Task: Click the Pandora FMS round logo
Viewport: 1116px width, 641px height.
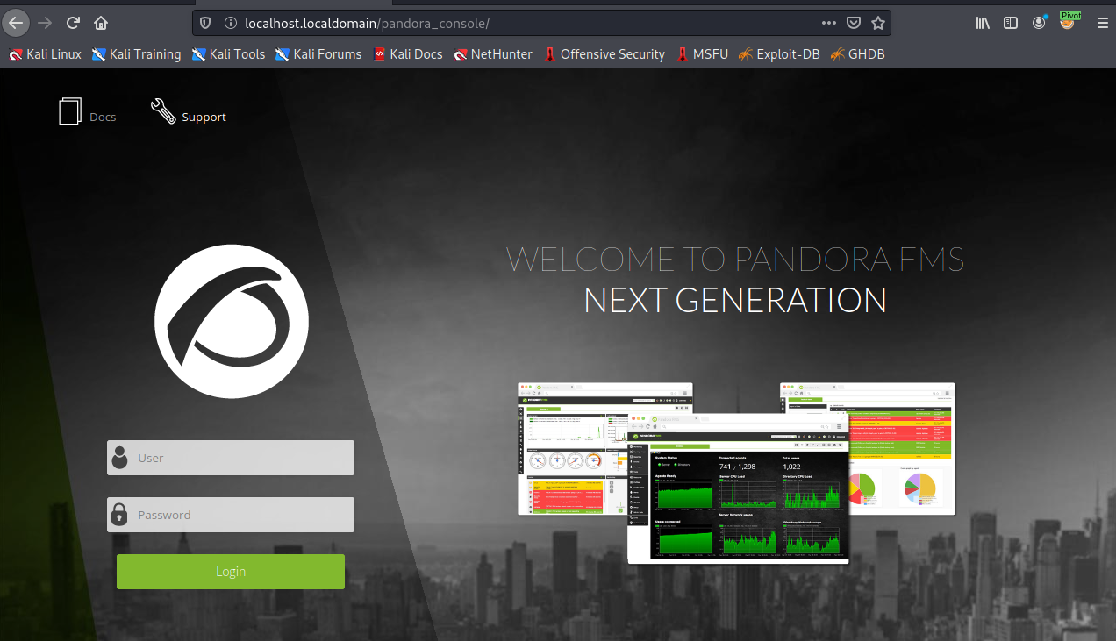Action: 232,322
